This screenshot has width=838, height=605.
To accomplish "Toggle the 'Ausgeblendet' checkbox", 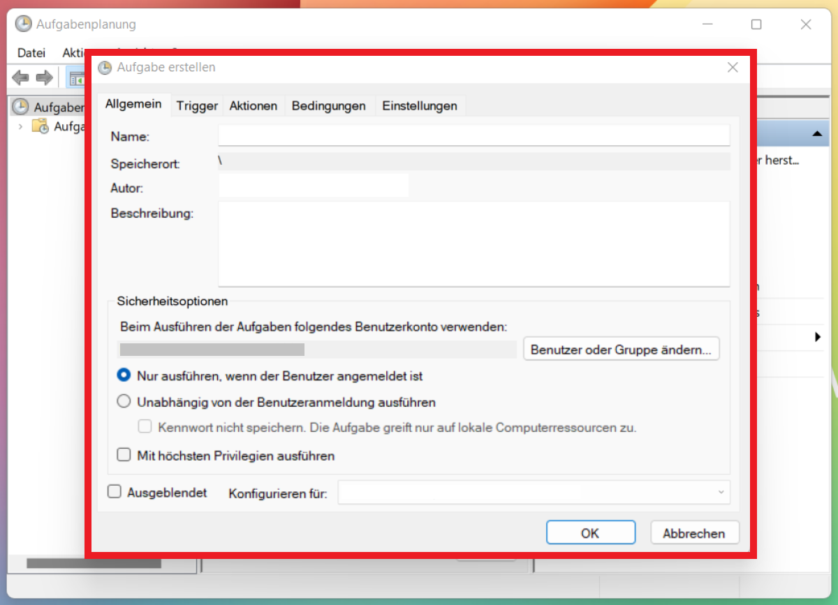I will pyautogui.click(x=115, y=492).
